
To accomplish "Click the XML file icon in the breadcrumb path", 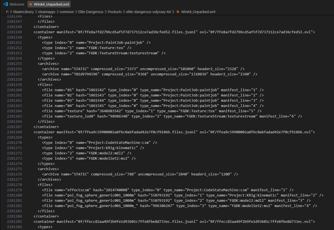I will (178, 12).
